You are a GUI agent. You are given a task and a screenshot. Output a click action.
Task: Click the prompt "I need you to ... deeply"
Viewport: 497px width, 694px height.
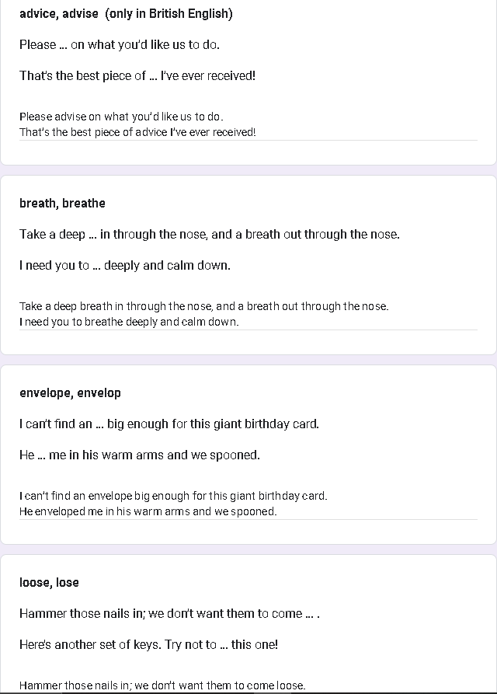125,266
